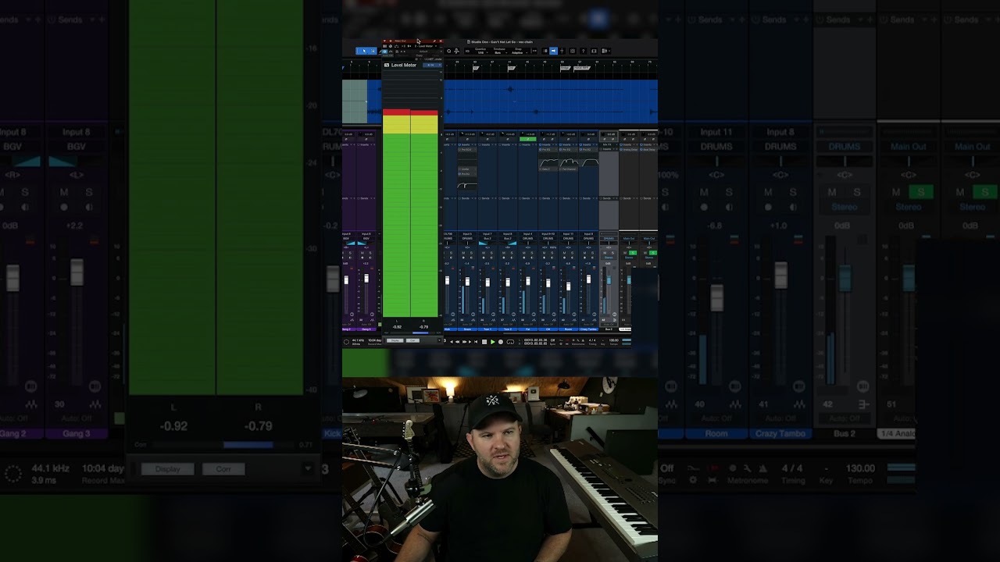Click the 44.1 kHz sample rate display
This screenshot has width=1000, height=562.
tap(358, 340)
